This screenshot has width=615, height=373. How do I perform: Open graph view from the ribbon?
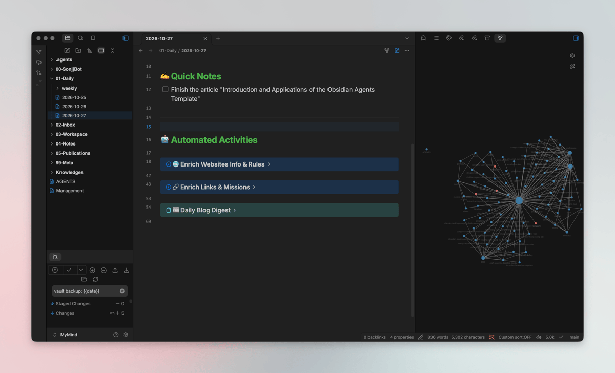[39, 52]
